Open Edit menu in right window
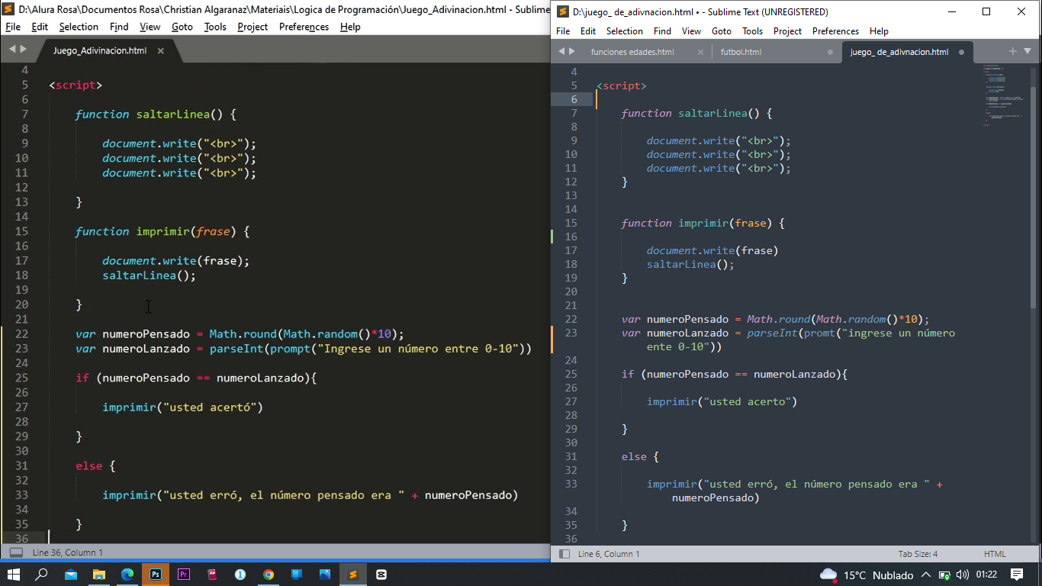 coord(588,31)
